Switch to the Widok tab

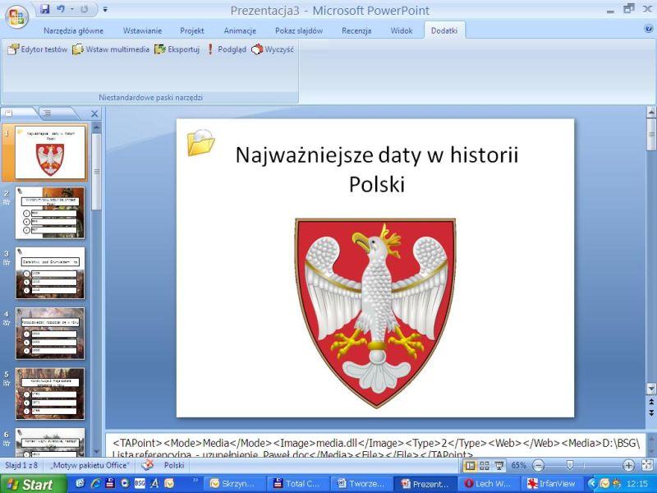(402, 30)
